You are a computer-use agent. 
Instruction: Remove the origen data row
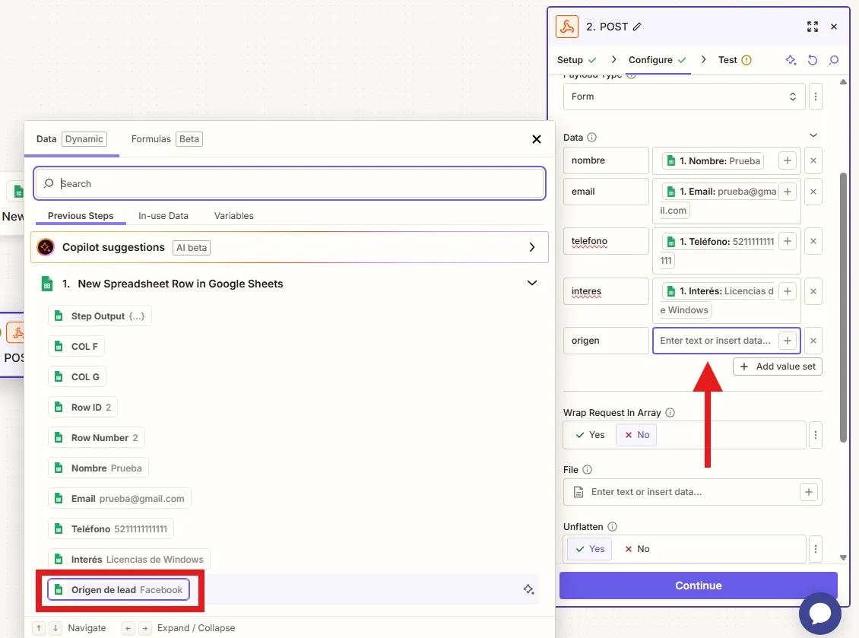pyautogui.click(x=813, y=341)
